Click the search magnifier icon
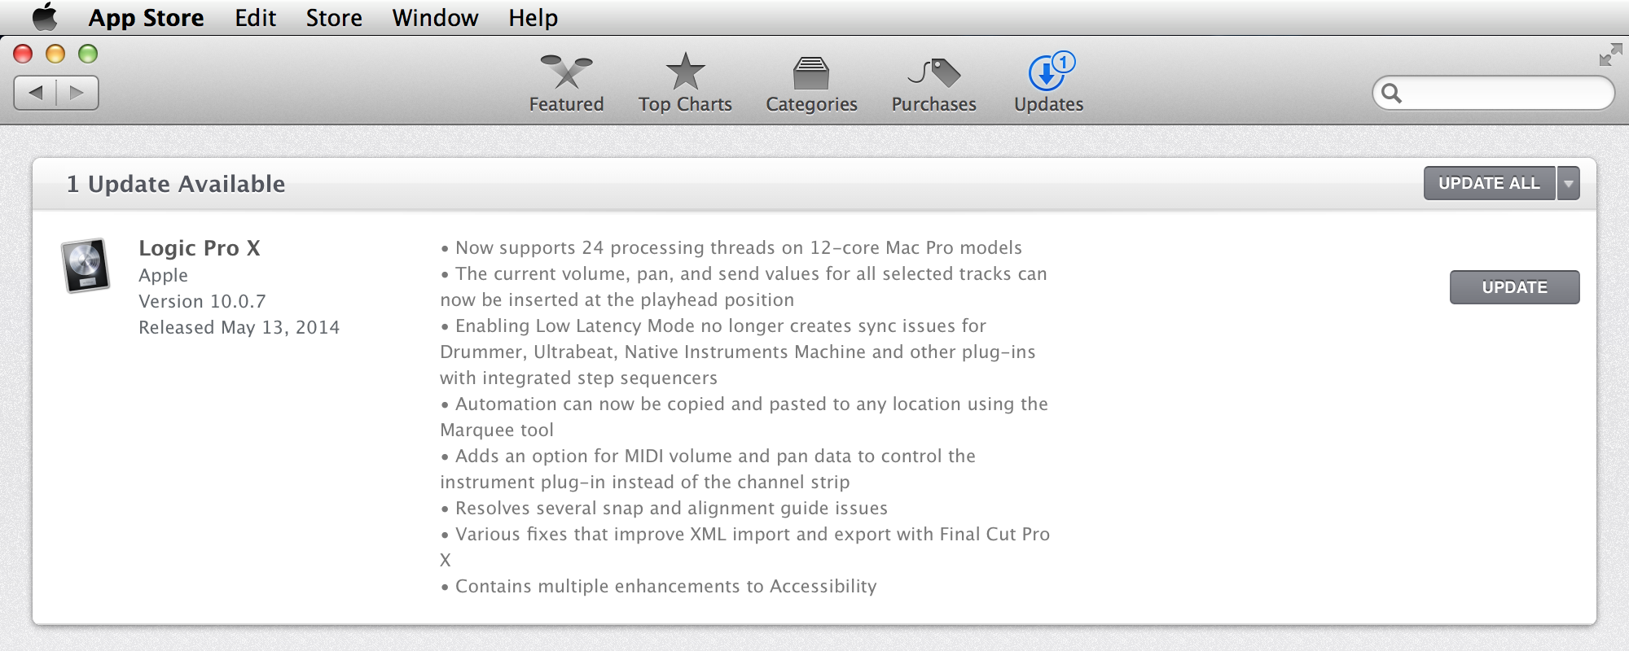1629x651 pixels. coord(1392,94)
